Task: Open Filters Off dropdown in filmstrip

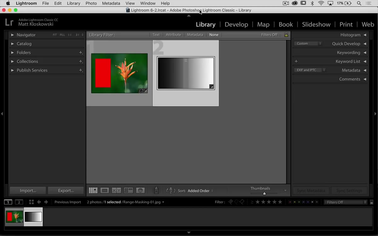Action: (346, 202)
